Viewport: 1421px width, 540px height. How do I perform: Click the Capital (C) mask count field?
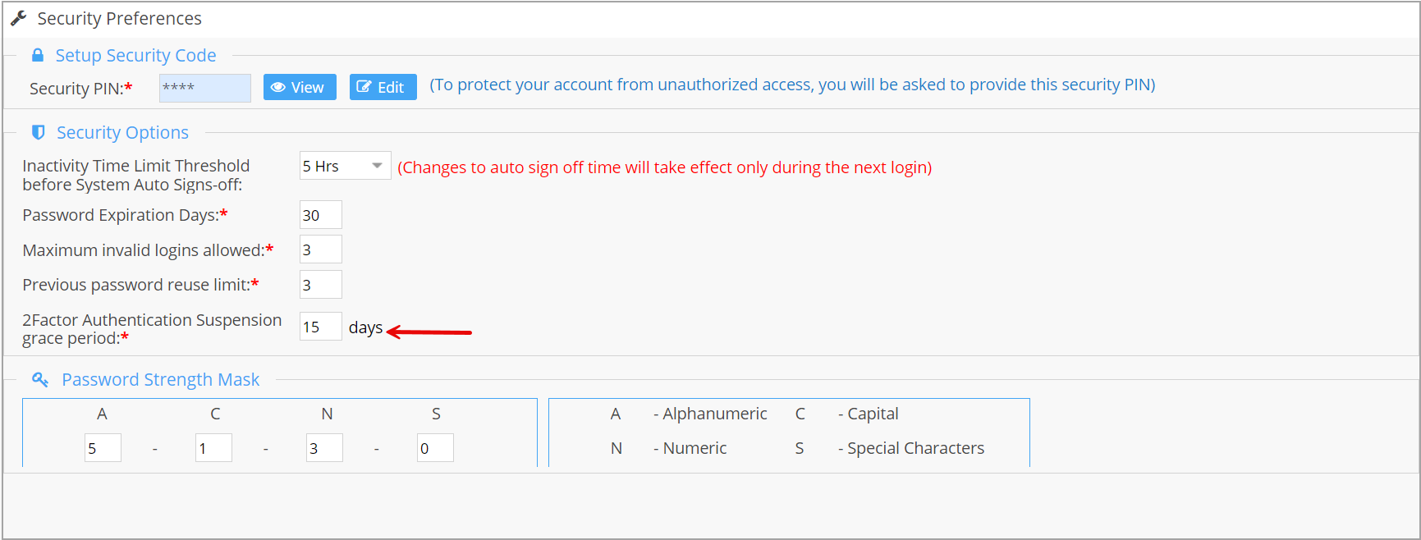point(213,448)
